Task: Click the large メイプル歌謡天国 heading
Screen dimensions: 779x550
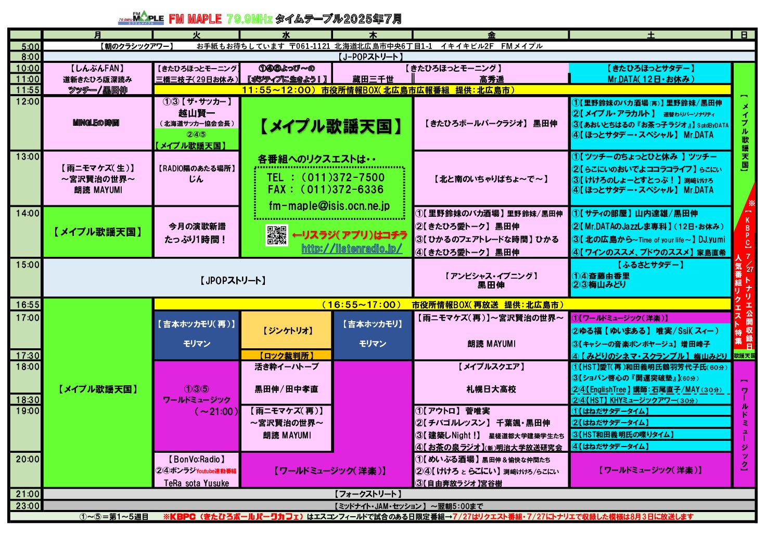Action: (330, 126)
